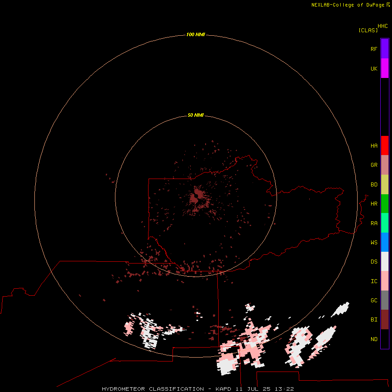The width and height of the screenshot is (392, 392).
Task: Select the GR legend color block
Action: coord(385,165)
